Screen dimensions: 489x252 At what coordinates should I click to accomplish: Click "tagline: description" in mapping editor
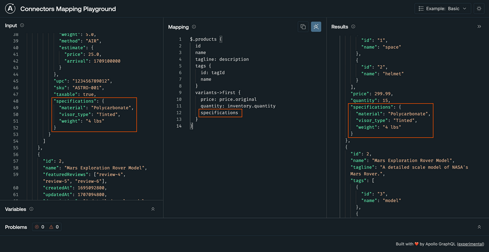pos(222,59)
